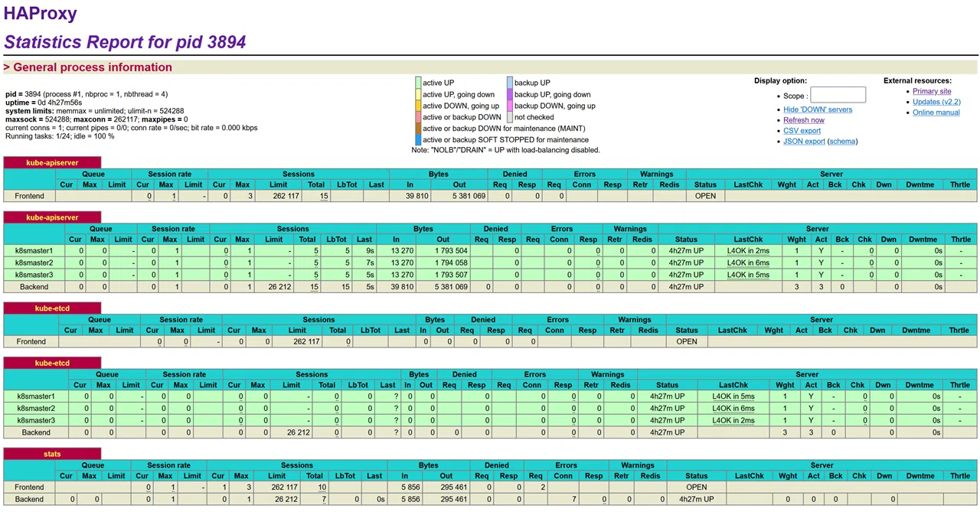Screen dimensions: 980x512
Task: Click Hide 'DOWN' servers link
Action: point(818,109)
